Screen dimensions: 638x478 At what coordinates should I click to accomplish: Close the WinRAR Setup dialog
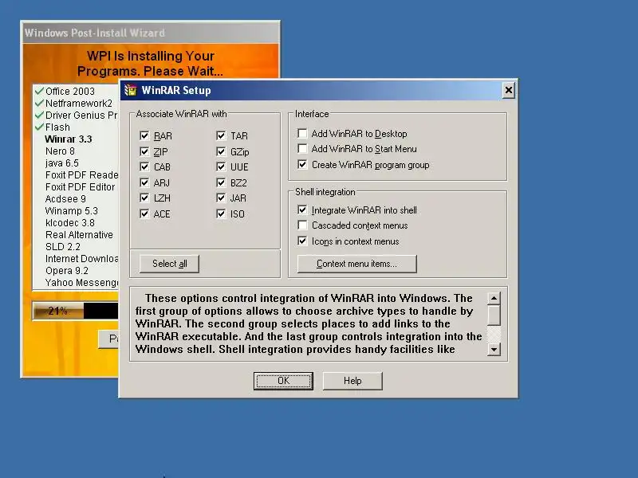click(x=509, y=90)
